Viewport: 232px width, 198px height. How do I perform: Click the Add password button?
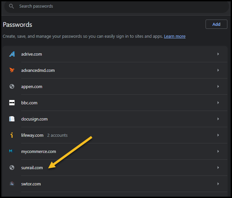point(216,24)
